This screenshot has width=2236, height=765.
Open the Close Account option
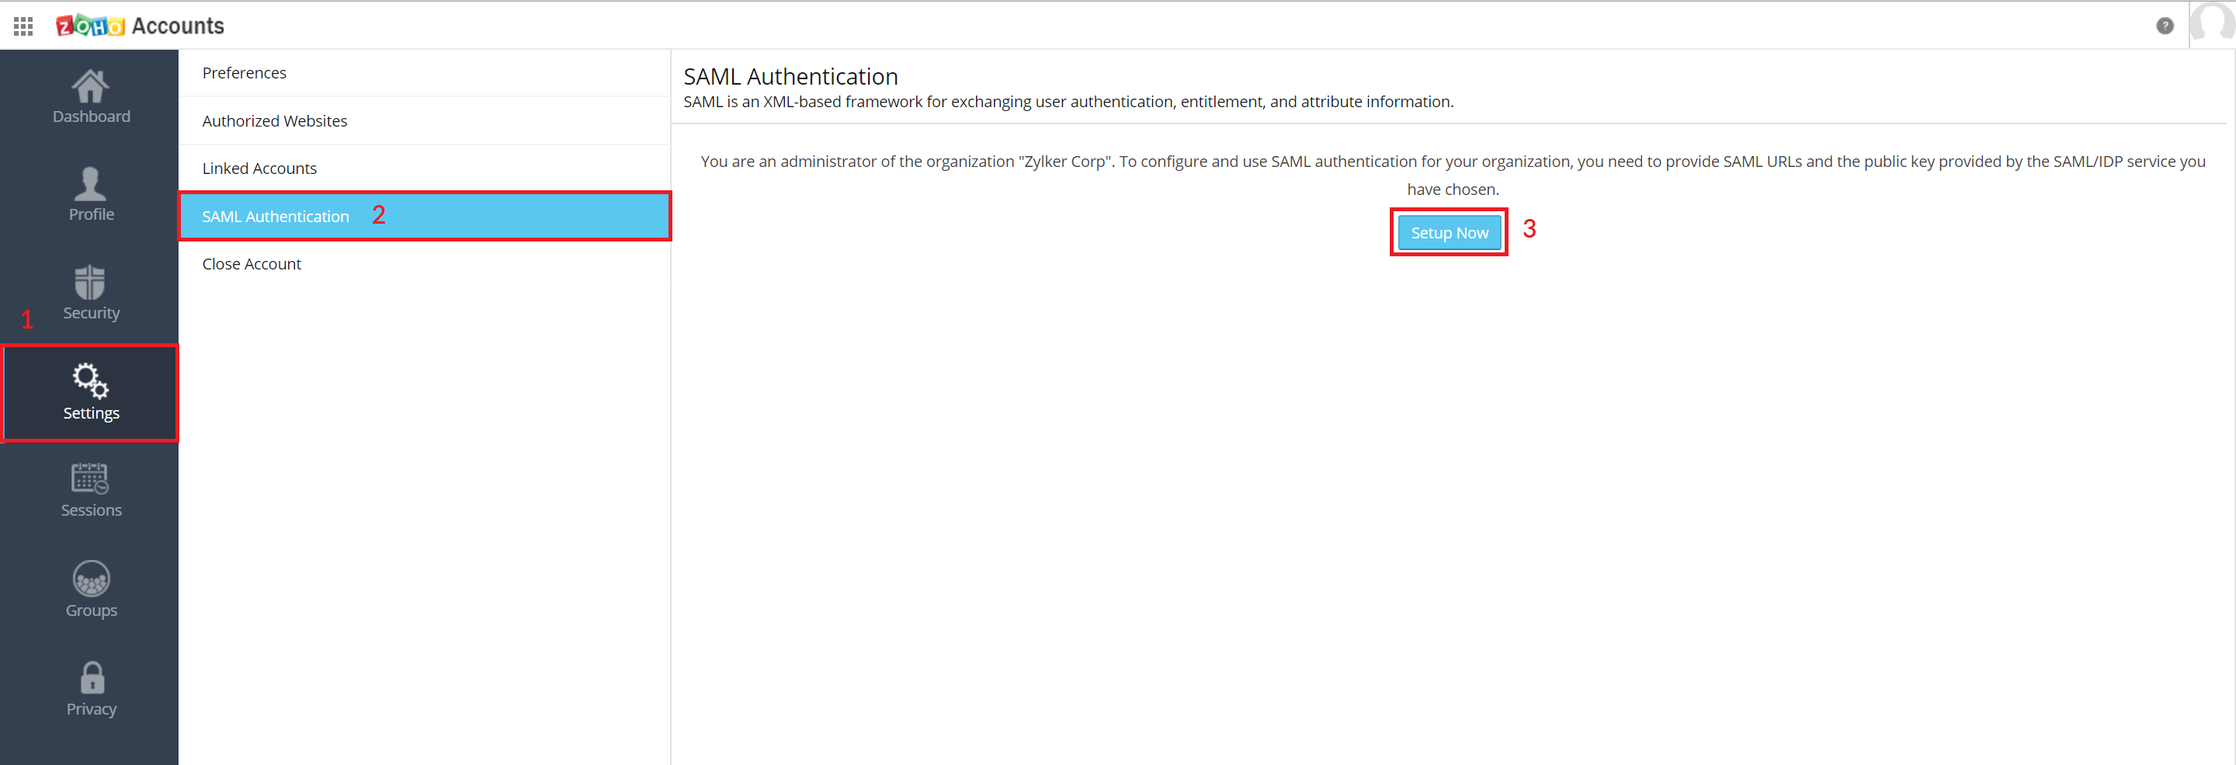251,263
